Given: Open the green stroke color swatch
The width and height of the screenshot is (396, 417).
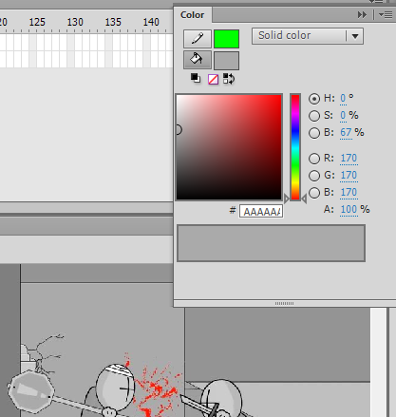Looking at the screenshot, I should tap(226, 39).
